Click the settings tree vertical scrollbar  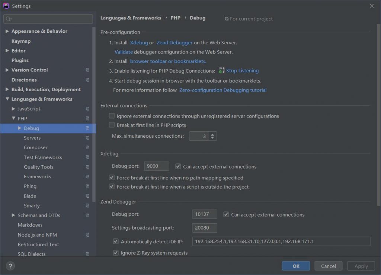point(94,114)
